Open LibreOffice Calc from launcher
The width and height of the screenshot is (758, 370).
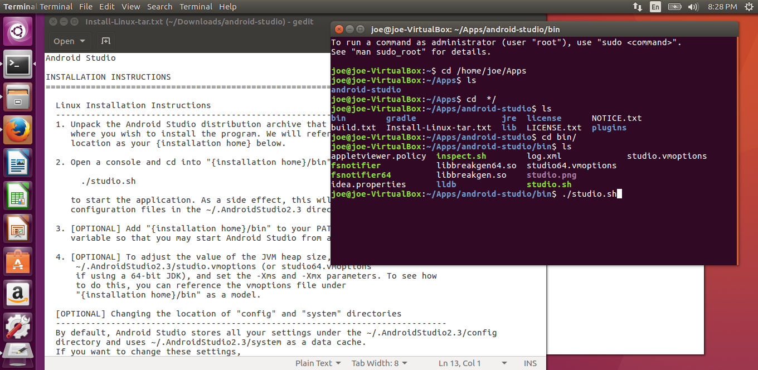point(18,196)
